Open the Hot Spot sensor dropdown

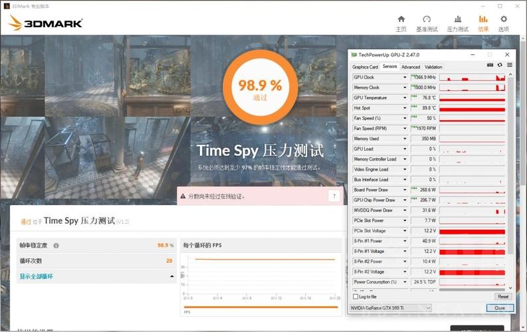pos(405,108)
